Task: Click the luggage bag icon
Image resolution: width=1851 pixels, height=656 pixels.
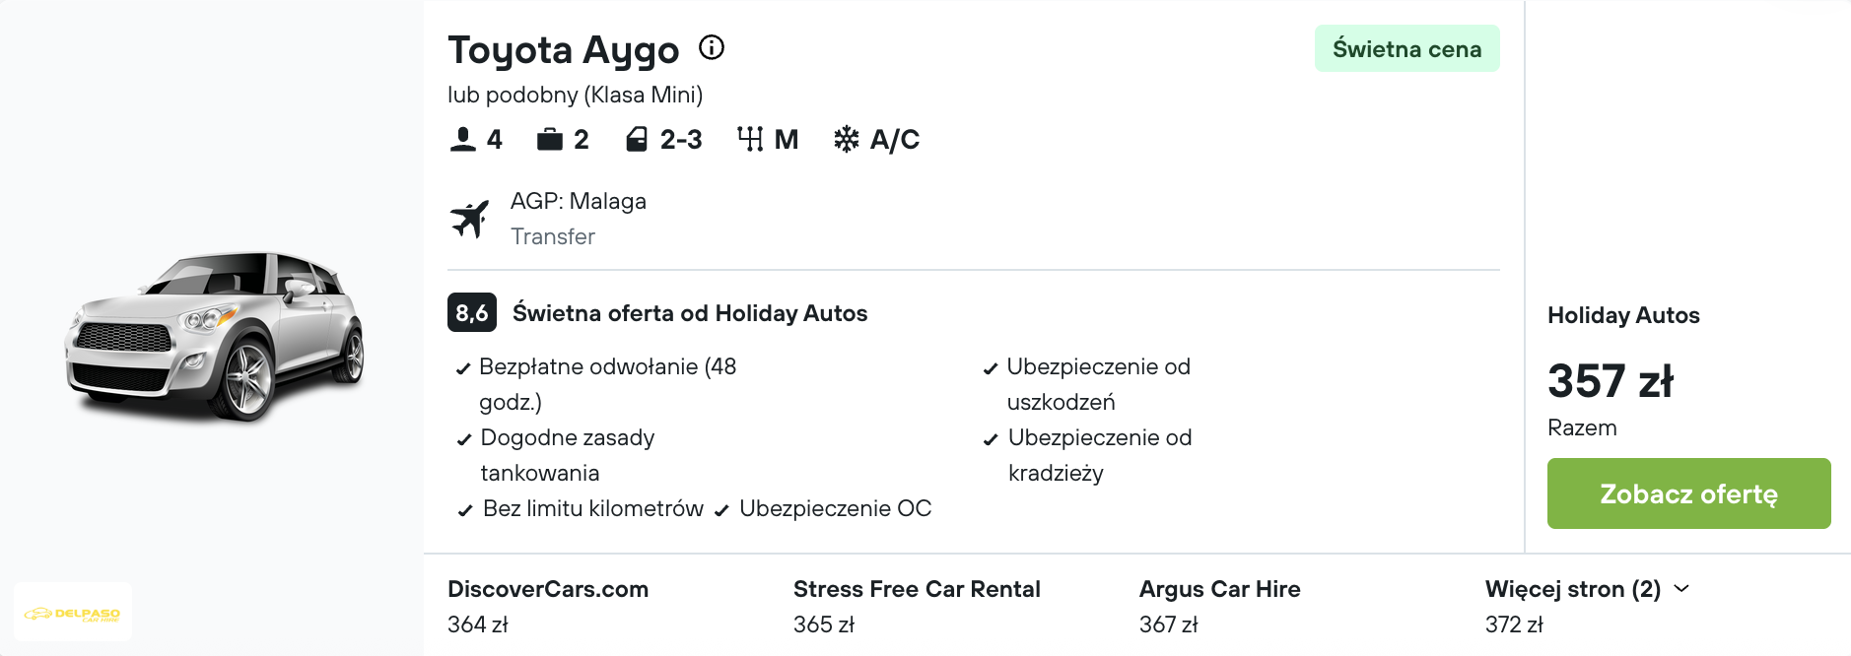Action: tap(549, 140)
